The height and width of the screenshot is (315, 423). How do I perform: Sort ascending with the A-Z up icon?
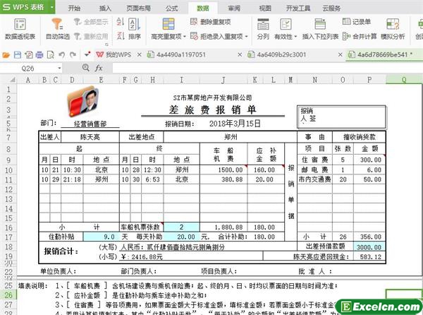(x=121, y=22)
